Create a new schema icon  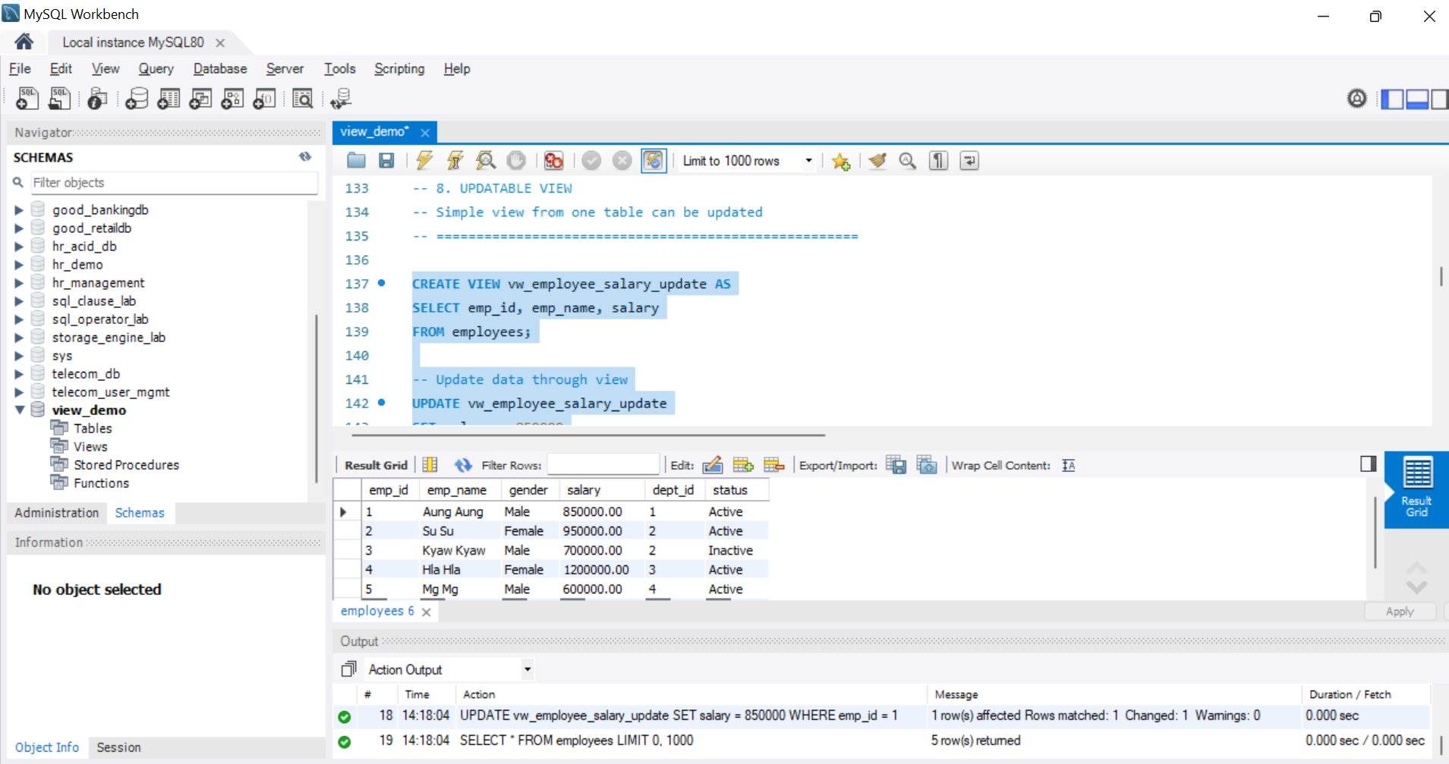(x=137, y=99)
